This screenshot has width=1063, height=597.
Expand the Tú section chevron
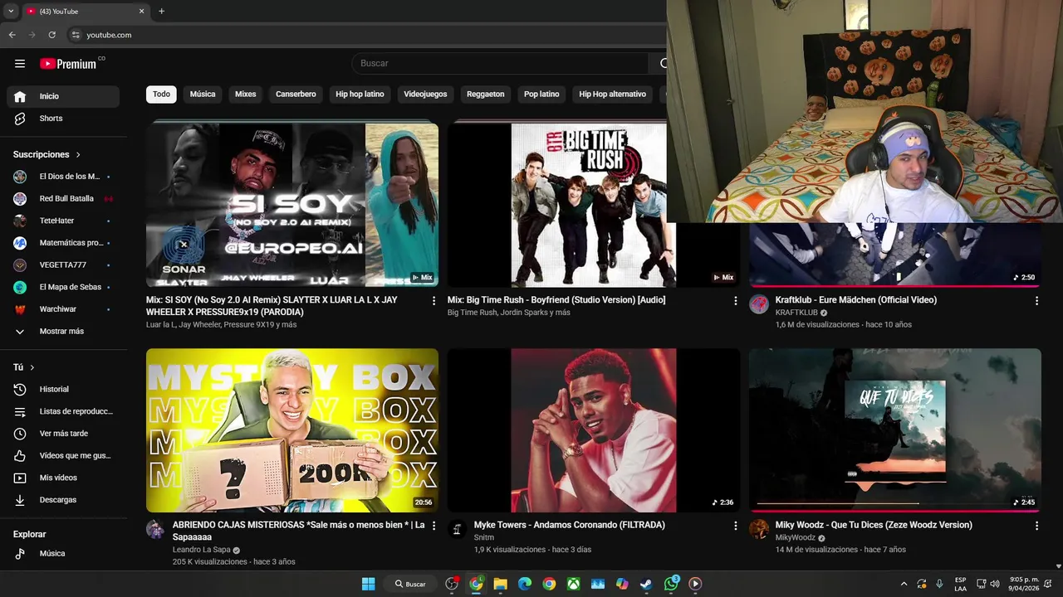[32, 367]
